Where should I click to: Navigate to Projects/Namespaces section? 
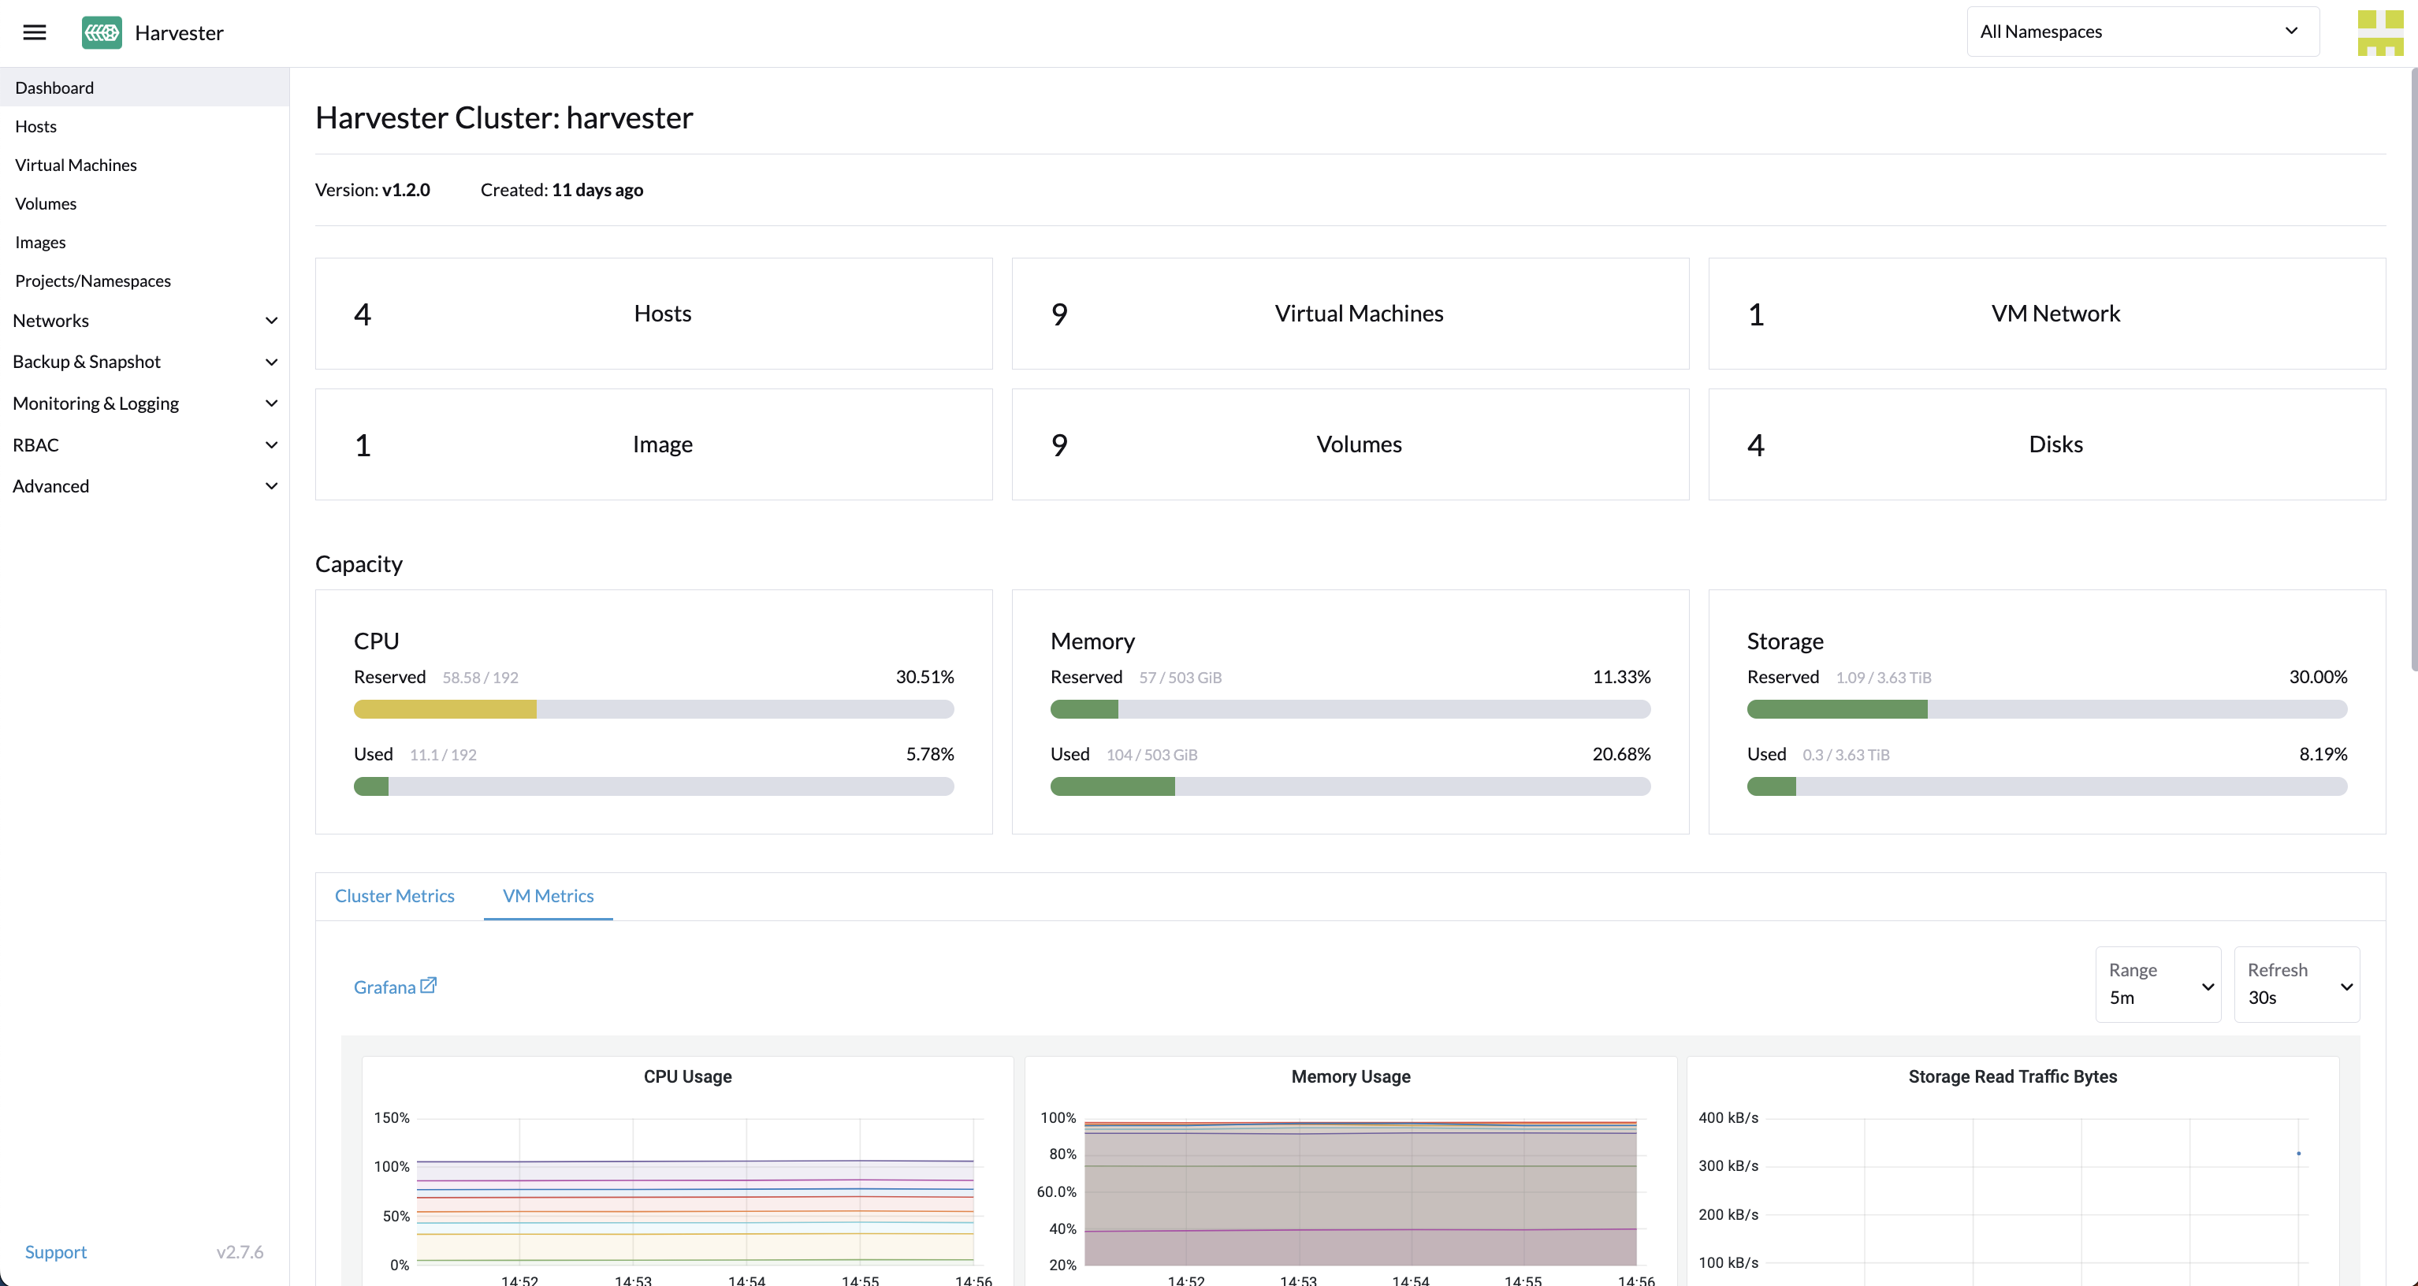(93, 280)
